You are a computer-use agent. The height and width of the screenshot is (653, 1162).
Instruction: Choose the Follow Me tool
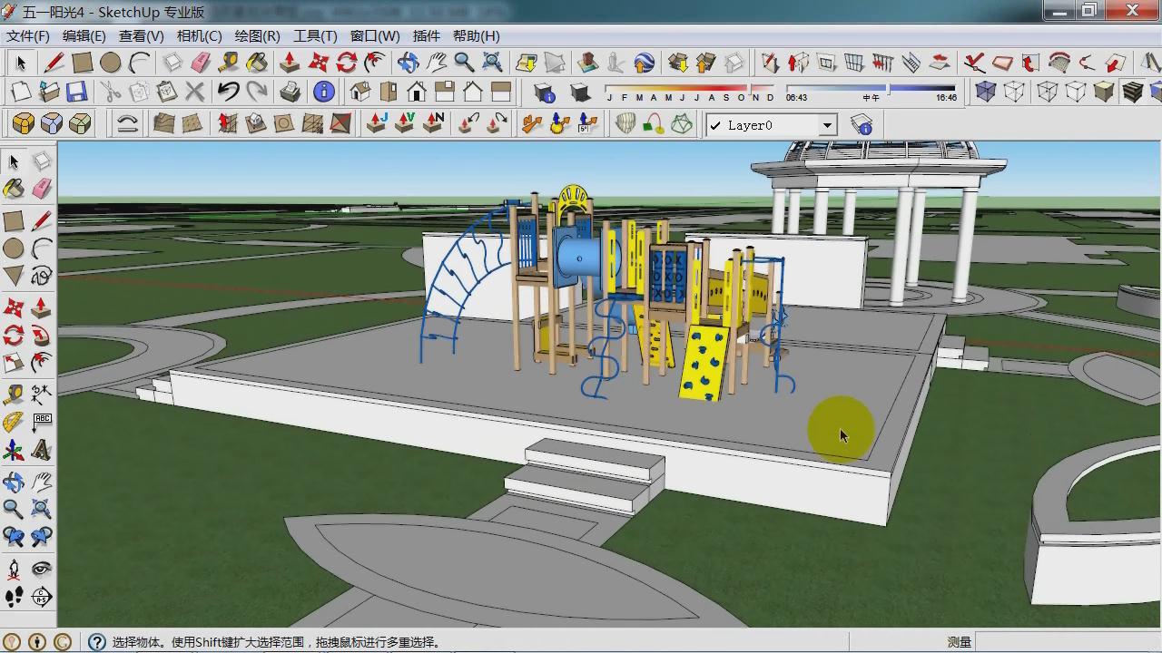[x=41, y=336]
